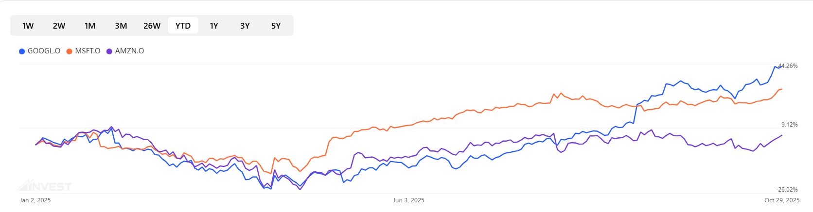Click the Jan 2, 2025 start date
813x212 pixels.
[35, 200]
